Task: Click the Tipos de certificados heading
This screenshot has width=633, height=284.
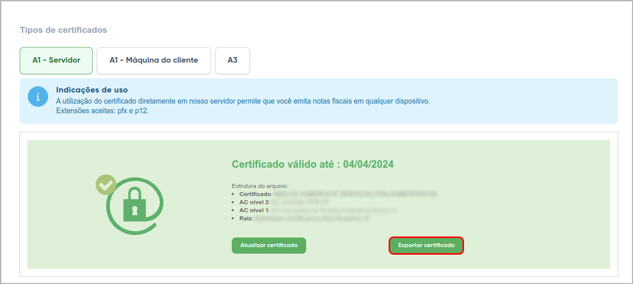Action: coord(63,30)
